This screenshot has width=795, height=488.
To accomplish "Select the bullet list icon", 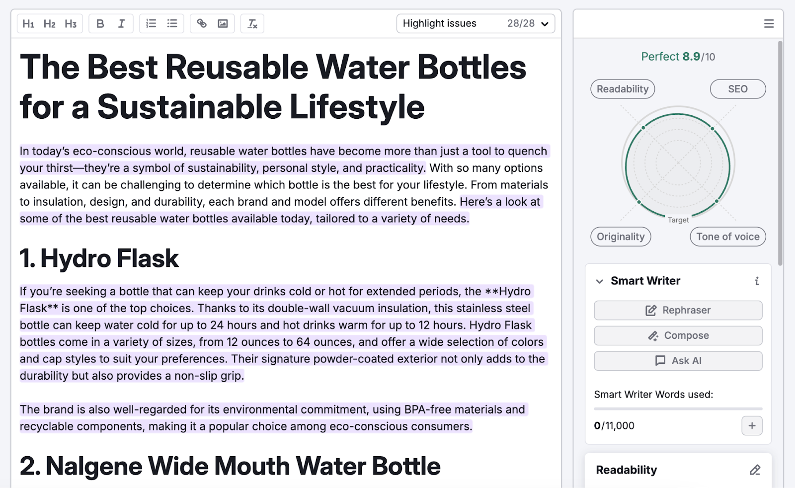I will (171, 23).
